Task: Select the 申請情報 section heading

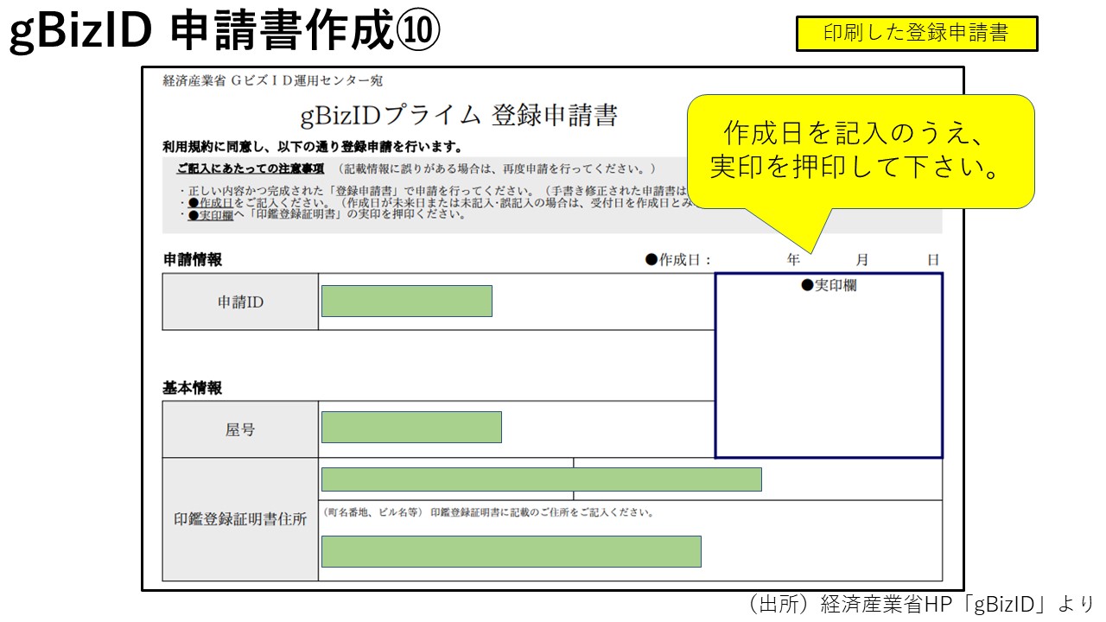Action: pyautogui.click(x=193, y=259)
